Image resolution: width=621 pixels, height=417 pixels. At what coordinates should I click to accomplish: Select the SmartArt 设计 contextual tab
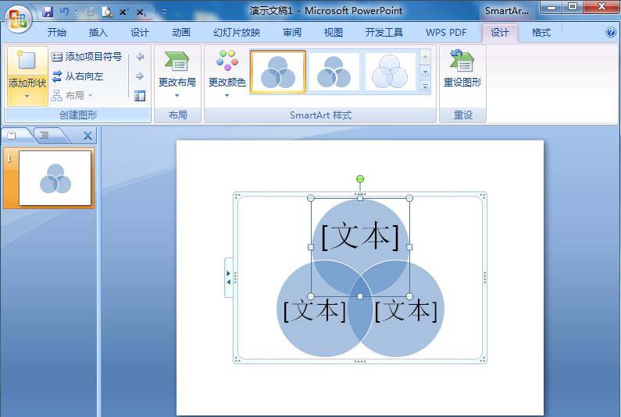[499, 33]
